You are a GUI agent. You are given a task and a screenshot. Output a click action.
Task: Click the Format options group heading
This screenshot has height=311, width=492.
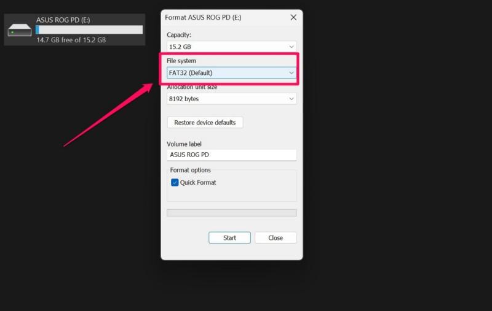[x=190, y=171]
